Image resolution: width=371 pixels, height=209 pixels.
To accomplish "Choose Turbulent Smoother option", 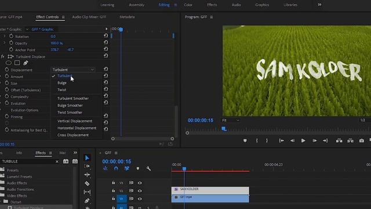I will pos(73,98).
